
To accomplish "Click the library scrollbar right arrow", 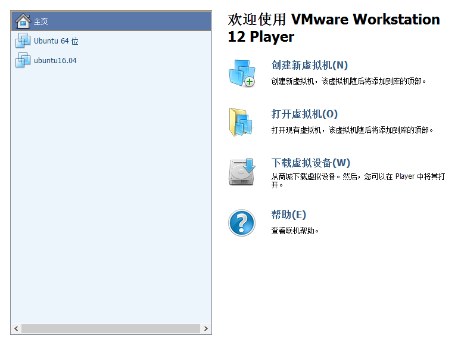I will [x=206, y=328].
